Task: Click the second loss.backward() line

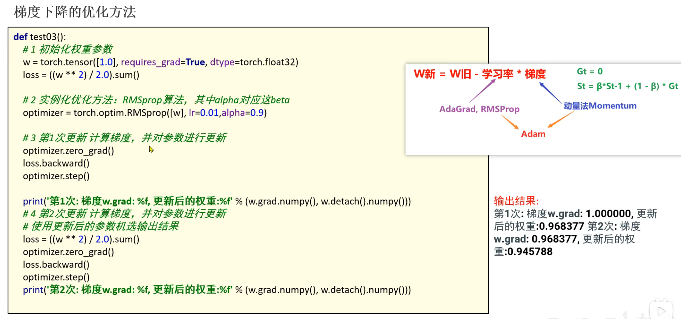Action: [56, 264]
